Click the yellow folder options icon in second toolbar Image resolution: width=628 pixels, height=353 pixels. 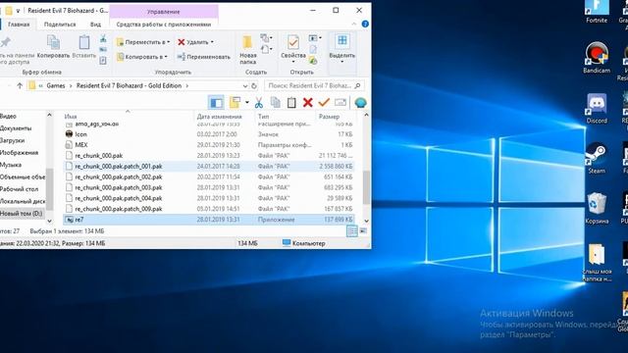coord(235,103)
